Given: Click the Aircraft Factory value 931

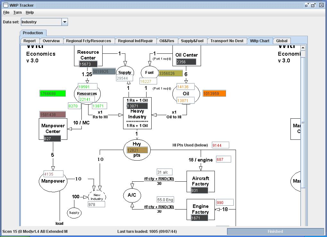Looking at the screenshot, I should 200,190.
